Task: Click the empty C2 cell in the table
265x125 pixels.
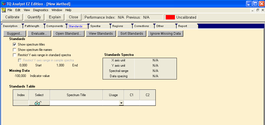Action: pyautogui.click(x=148, y=103)
